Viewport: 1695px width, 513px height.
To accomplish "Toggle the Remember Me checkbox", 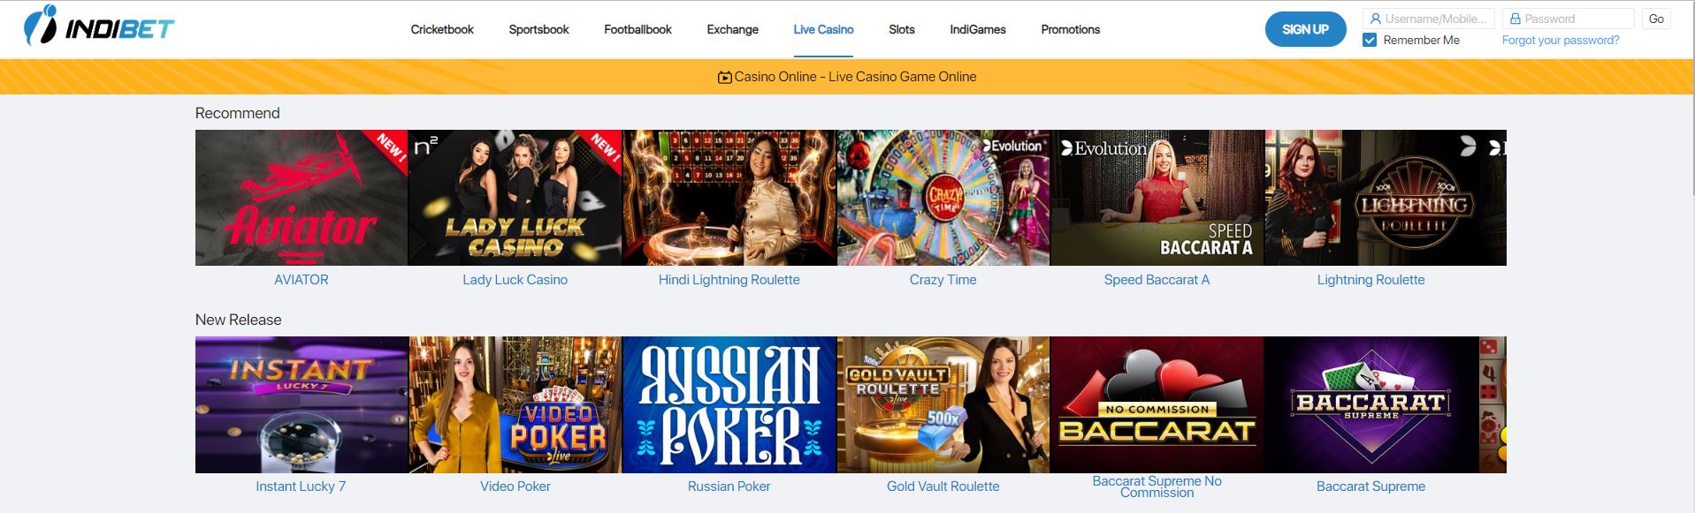I will (x=1370, y=40).
